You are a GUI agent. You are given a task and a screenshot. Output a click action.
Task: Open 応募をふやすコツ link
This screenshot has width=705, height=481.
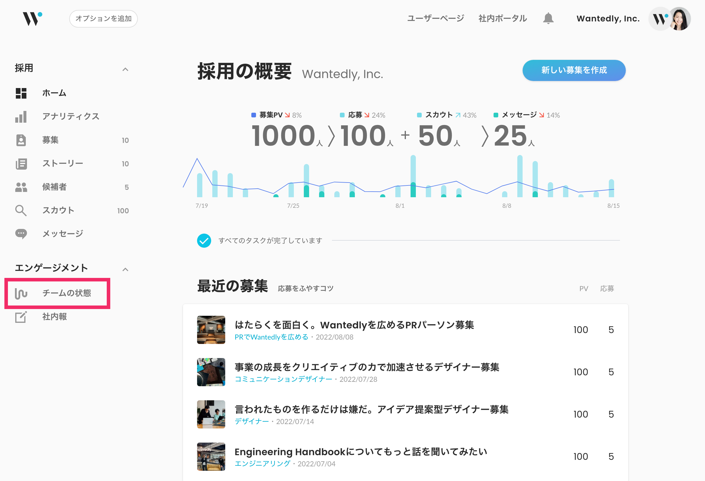tap(306, 288)
